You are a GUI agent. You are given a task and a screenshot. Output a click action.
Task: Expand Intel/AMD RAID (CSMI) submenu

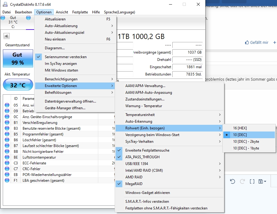(x=169, y=170)
